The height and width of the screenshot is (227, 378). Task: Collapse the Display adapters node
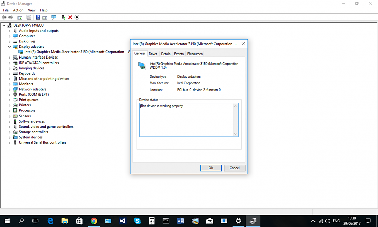pyautogui.click(x=9, y=47)
